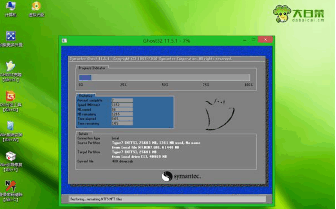Click the "Time elapsed" label
The height and width of the screenshot is (209, 336).
[87, 119]
